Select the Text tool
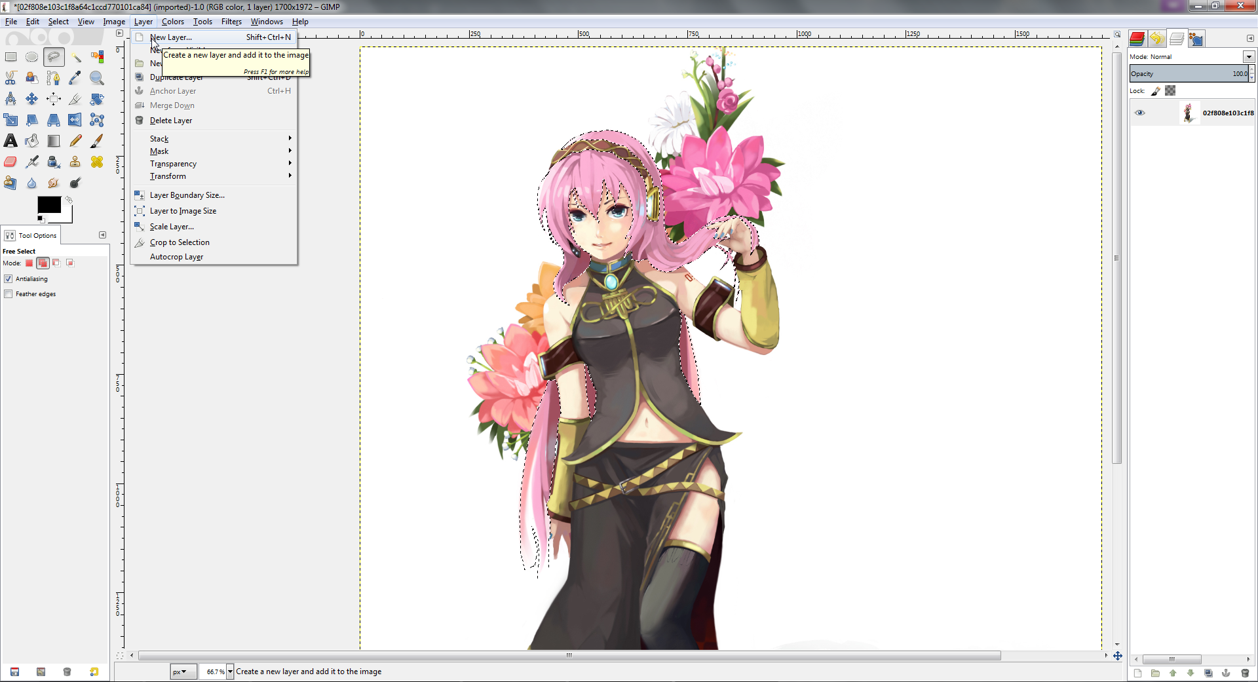This screenshot has height=682, width=1258. pyautogui.click(x=10, y=141)
